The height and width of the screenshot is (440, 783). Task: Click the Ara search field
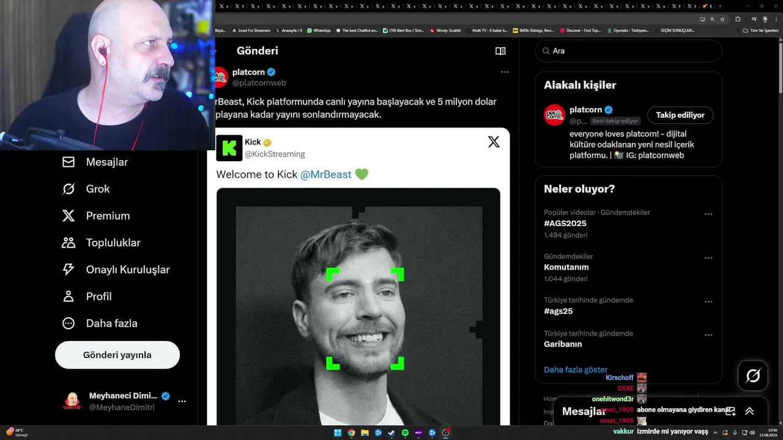[x=629, y=51]
